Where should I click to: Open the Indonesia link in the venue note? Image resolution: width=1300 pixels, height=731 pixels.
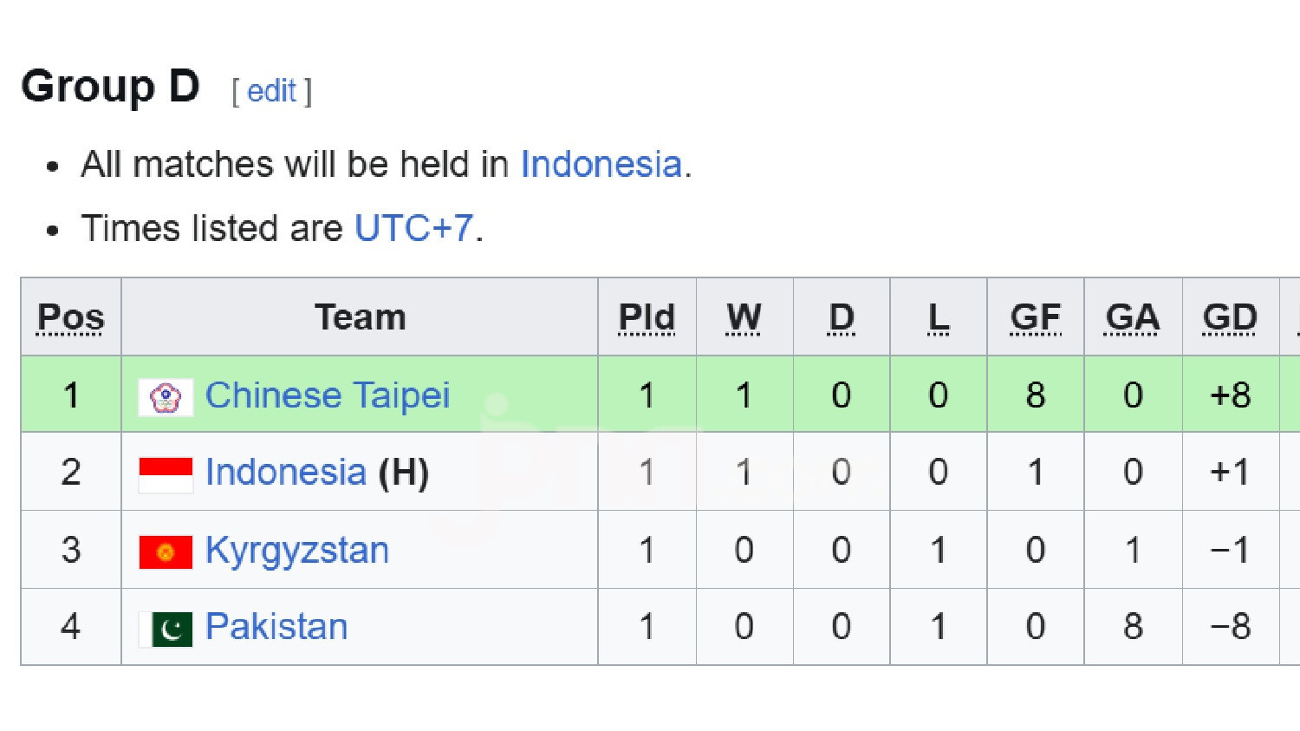tap(601, 164)
